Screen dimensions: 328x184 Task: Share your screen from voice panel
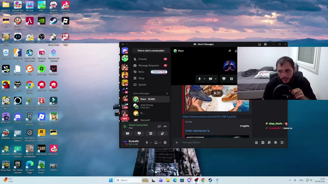(139, 133)
